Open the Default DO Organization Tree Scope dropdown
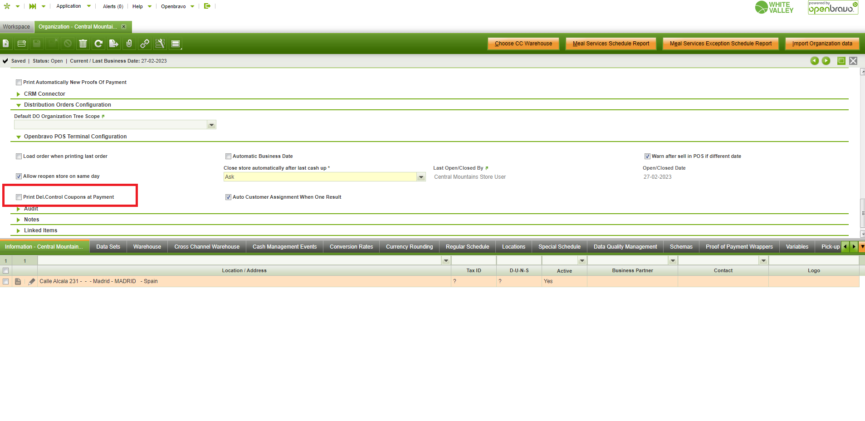The height and width of the screenshot is (421, 865). (211, 125)
